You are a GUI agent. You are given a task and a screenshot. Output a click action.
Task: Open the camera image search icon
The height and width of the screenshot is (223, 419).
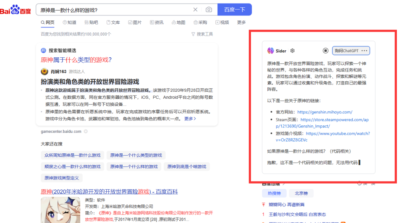click(209, 9)
